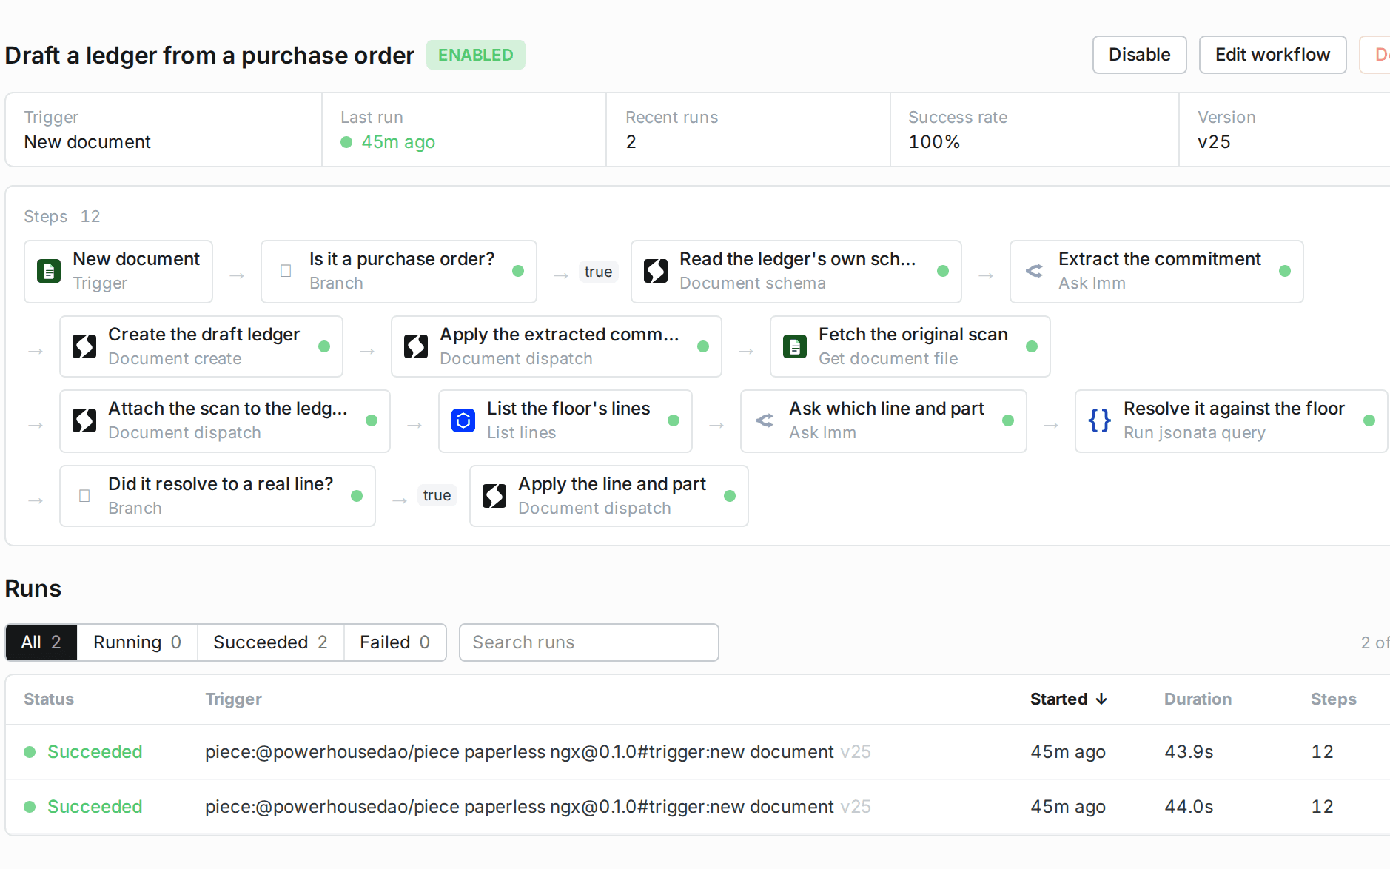Click the 'Apply the extracted comm...' step title
This screenshot has width=1390, height=869.
(559, 335)
